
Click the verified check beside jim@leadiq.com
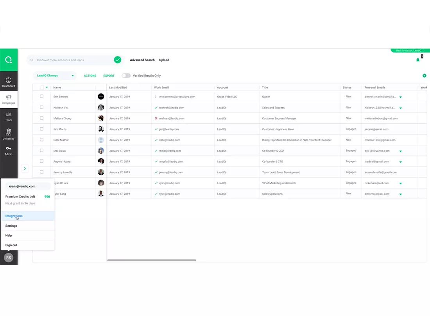(156, 129)
